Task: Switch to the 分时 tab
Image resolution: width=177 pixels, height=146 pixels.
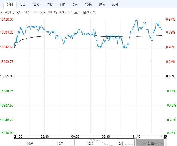Action: click(10, 5)
